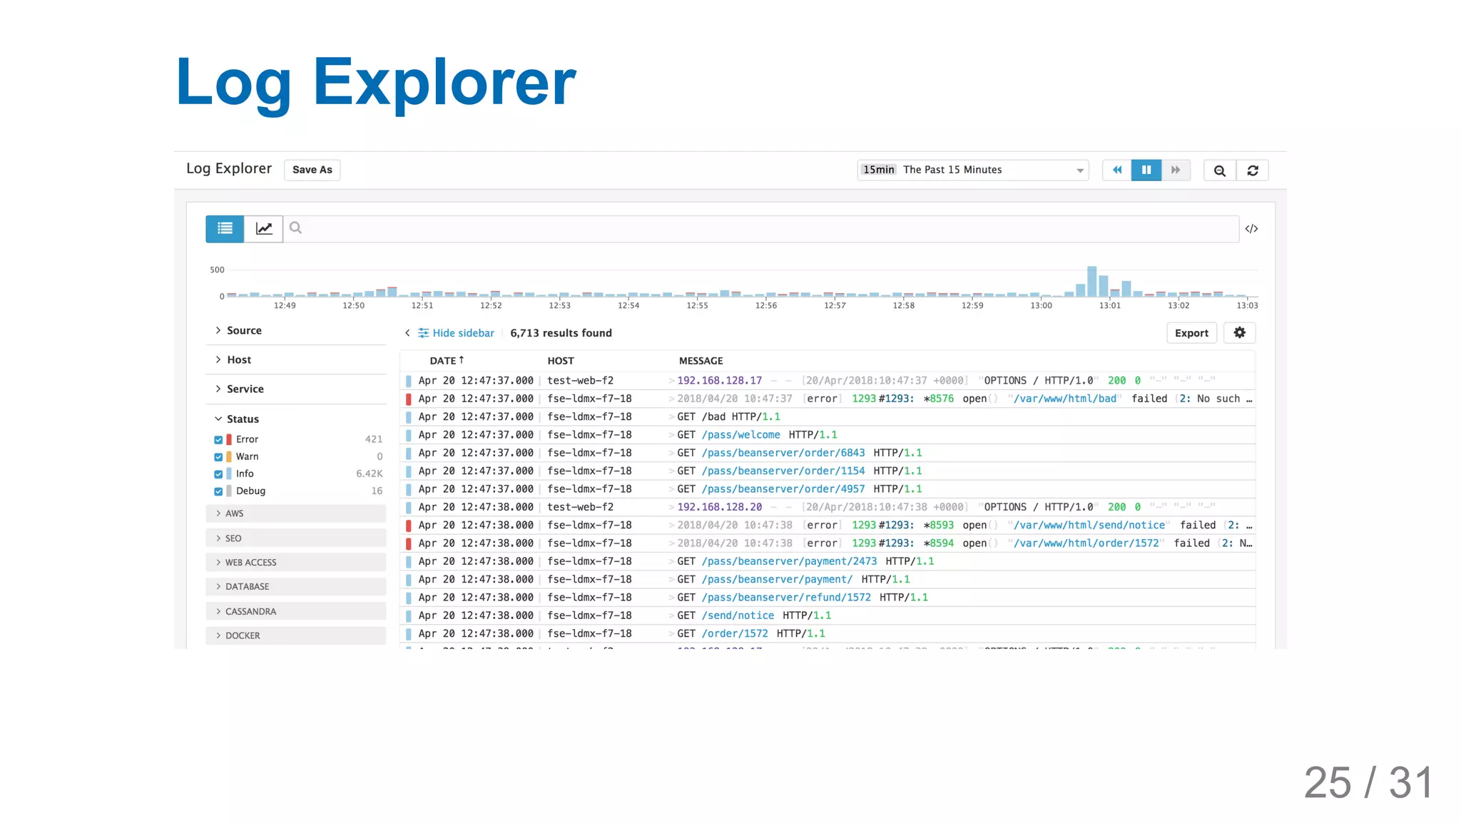
Task: Click the 6,713 results found text
Action: coord(561,333)
